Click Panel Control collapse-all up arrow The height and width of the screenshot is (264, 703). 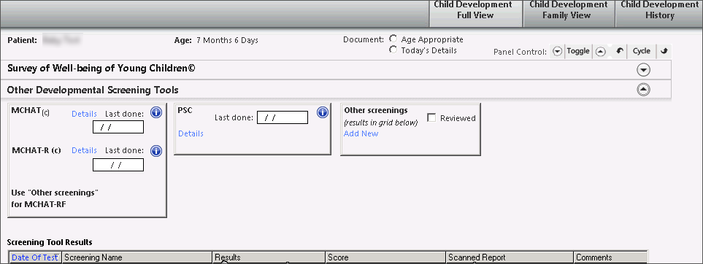click(x=601, y=52)
